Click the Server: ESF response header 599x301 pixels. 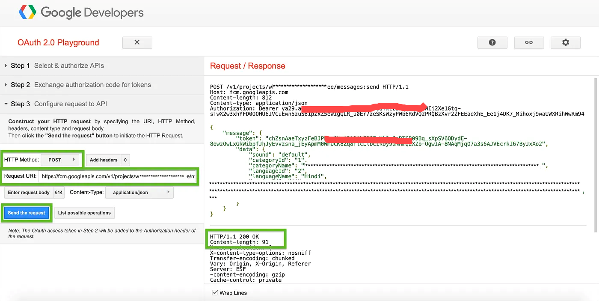(228, 269)
